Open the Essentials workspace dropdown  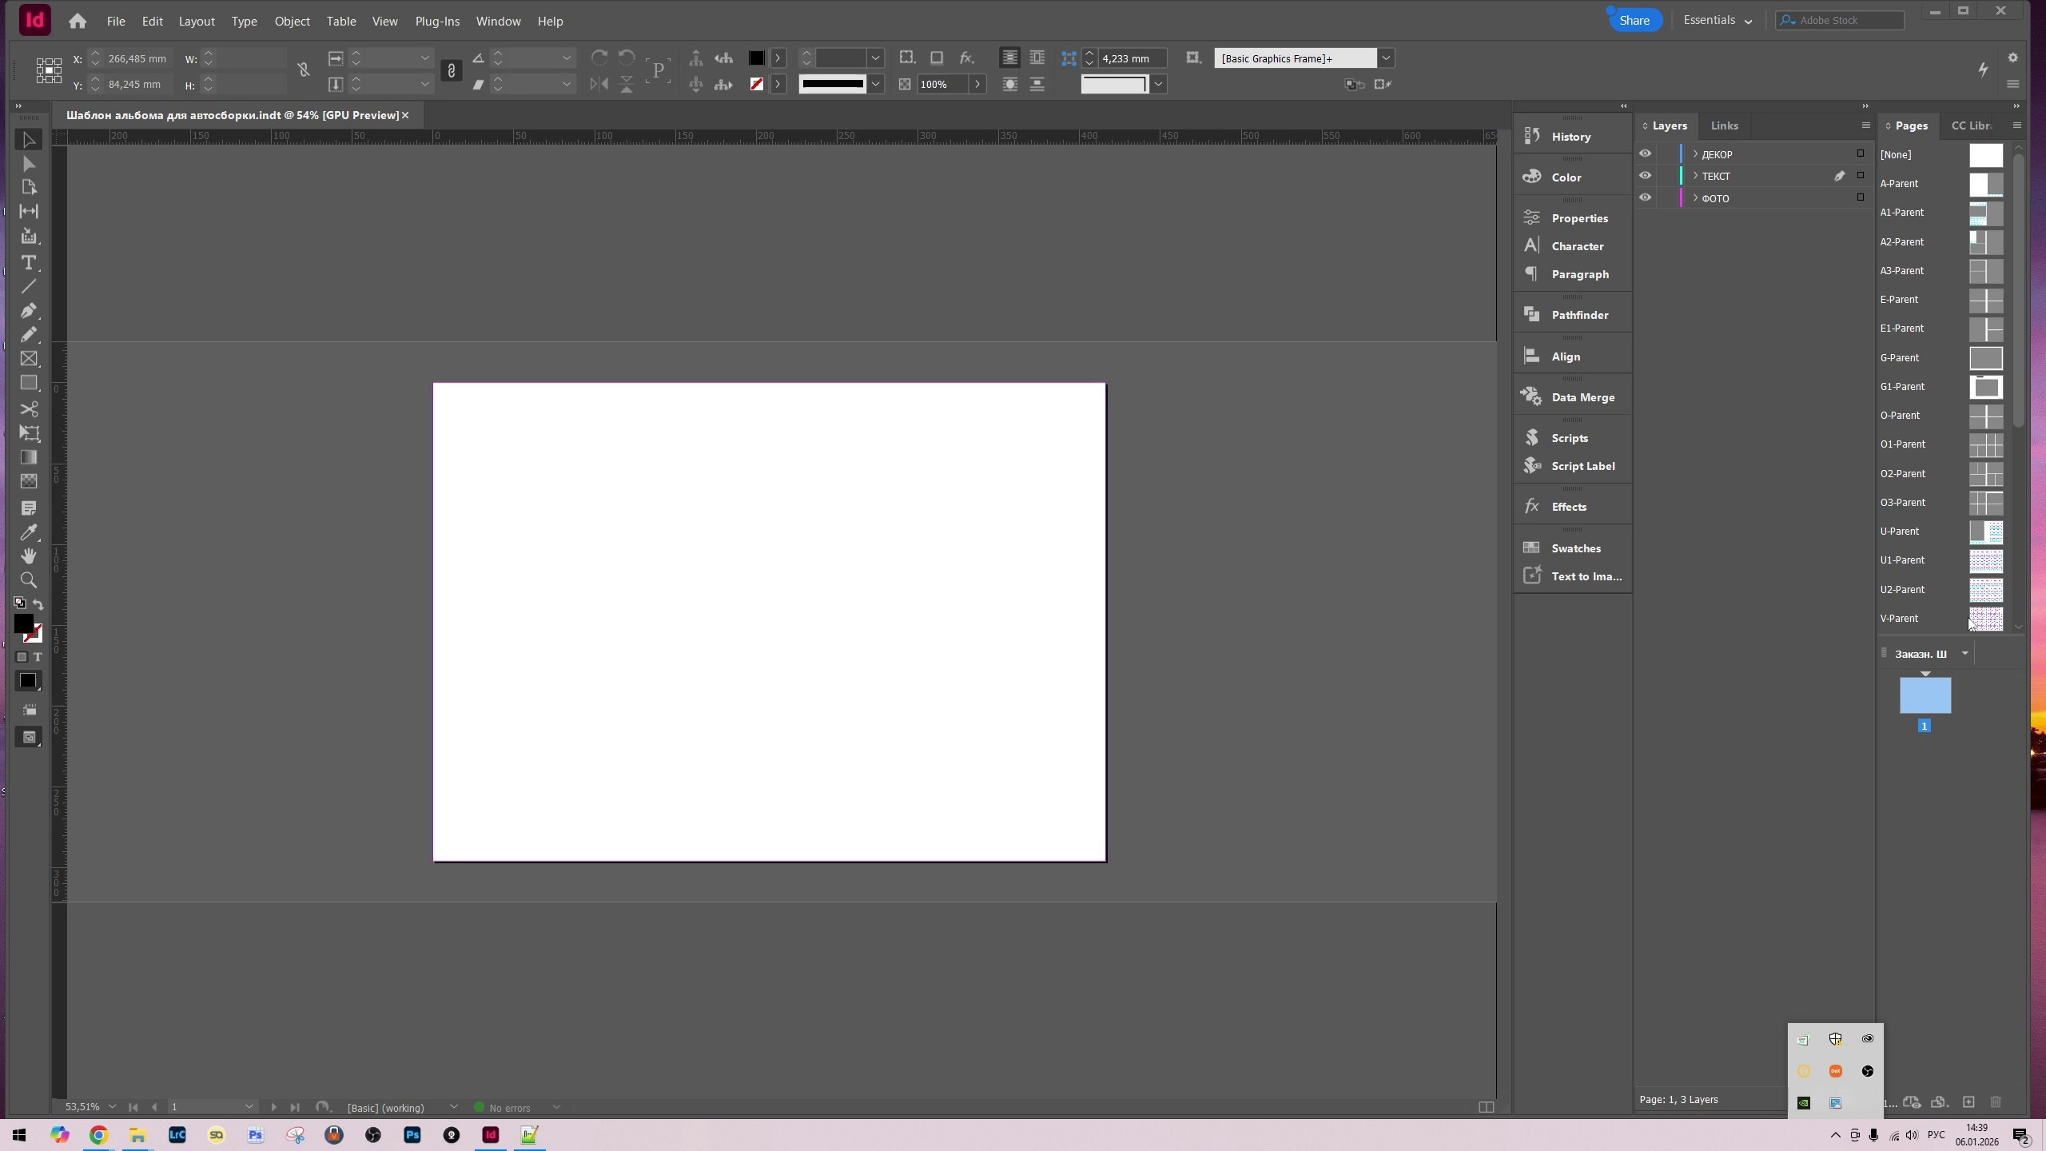1717,21
